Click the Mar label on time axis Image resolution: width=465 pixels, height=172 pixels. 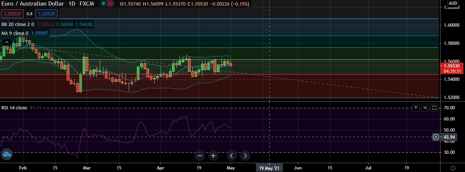coord(86,168)
